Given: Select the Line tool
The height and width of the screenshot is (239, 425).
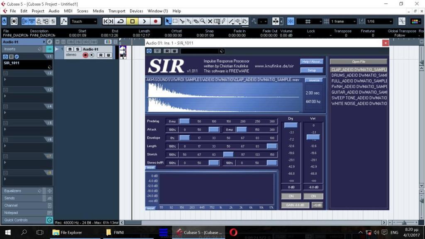Looking at the screenshot, I should [x=231, y=22].
